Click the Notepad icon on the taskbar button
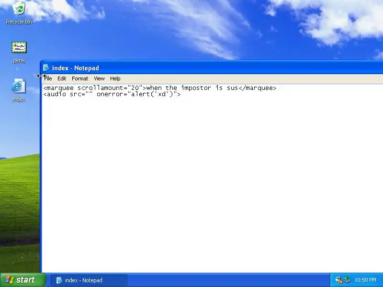The width and height of the screenshot is (383, 287). tap(59, 280)
